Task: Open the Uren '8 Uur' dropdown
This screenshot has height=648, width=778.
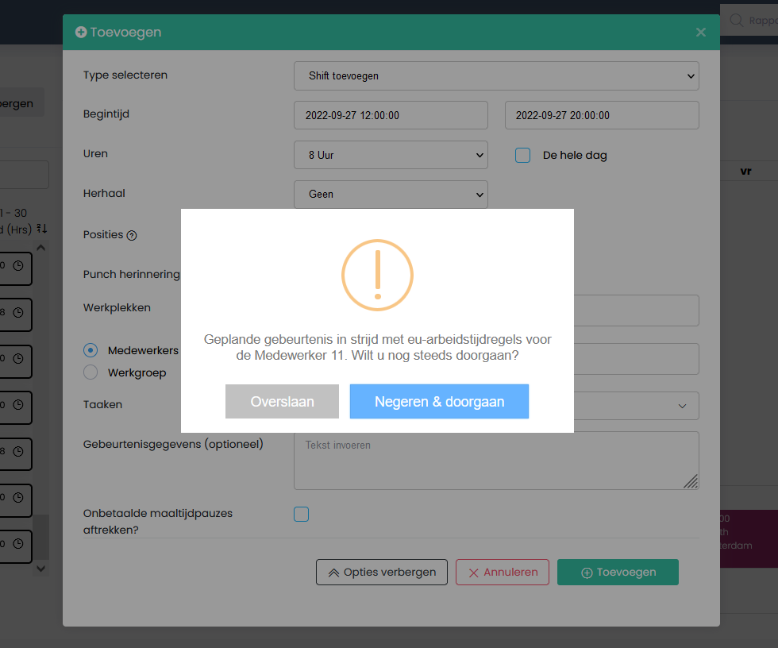Action: tap(391, 155)
